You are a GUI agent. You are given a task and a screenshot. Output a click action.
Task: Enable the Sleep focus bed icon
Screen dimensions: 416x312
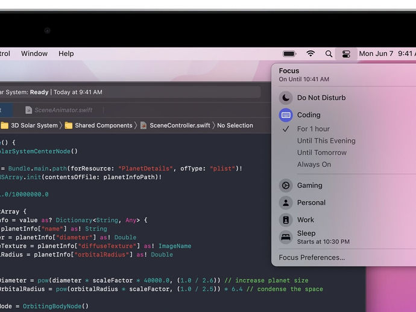point(286,237)
